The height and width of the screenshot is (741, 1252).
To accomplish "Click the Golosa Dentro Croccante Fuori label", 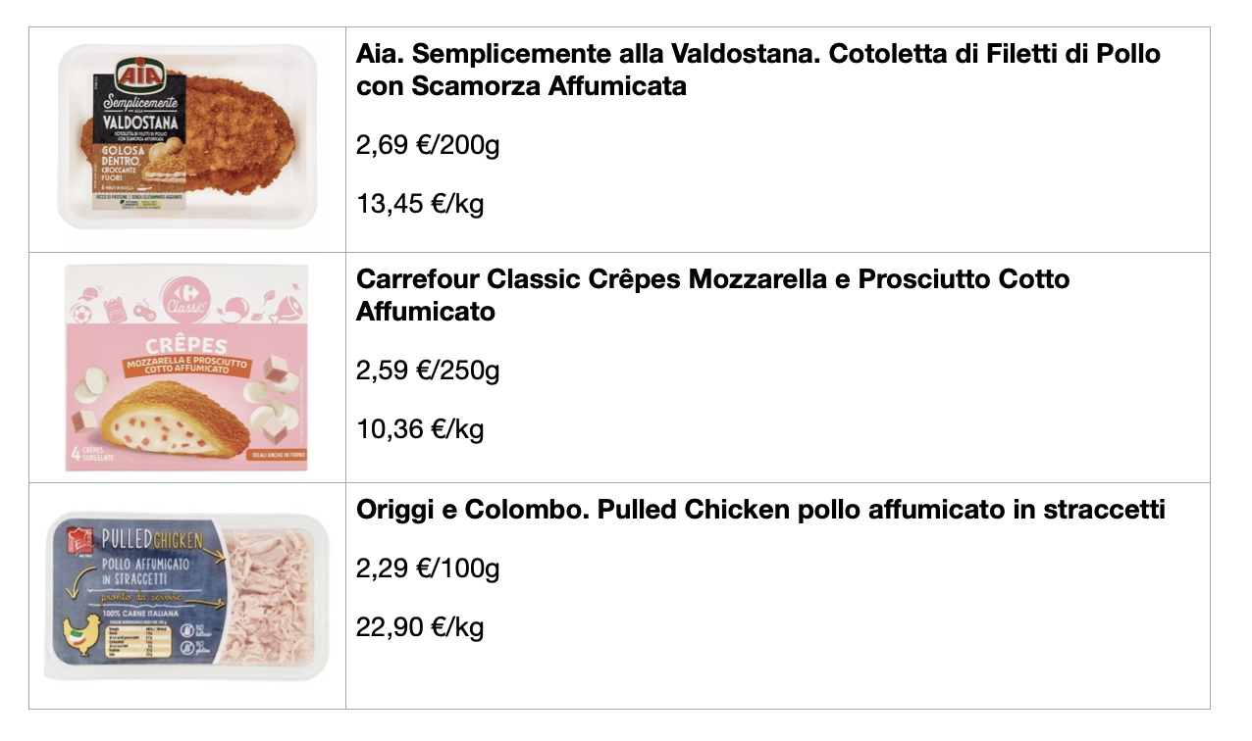I will pos(120,162).
